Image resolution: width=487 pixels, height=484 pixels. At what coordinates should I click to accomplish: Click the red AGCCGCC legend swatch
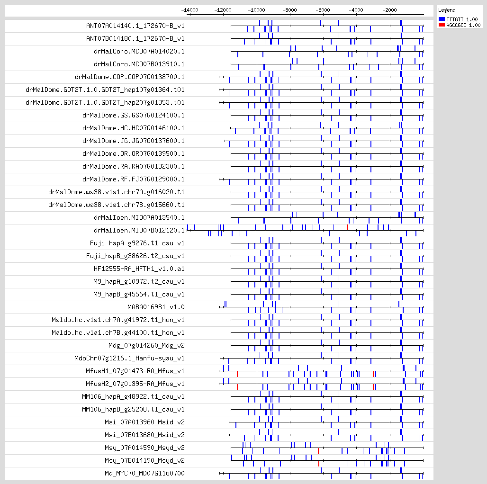pyautogui.click(x=442, y=25)
